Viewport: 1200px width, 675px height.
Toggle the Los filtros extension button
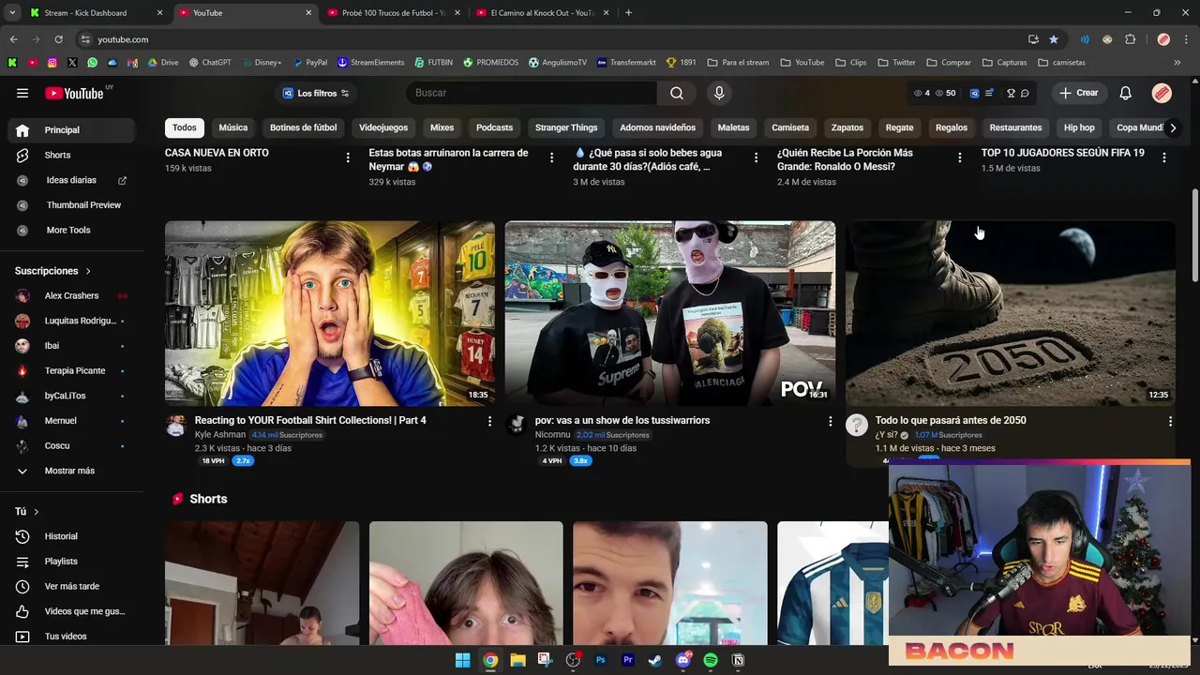[316, 93]
